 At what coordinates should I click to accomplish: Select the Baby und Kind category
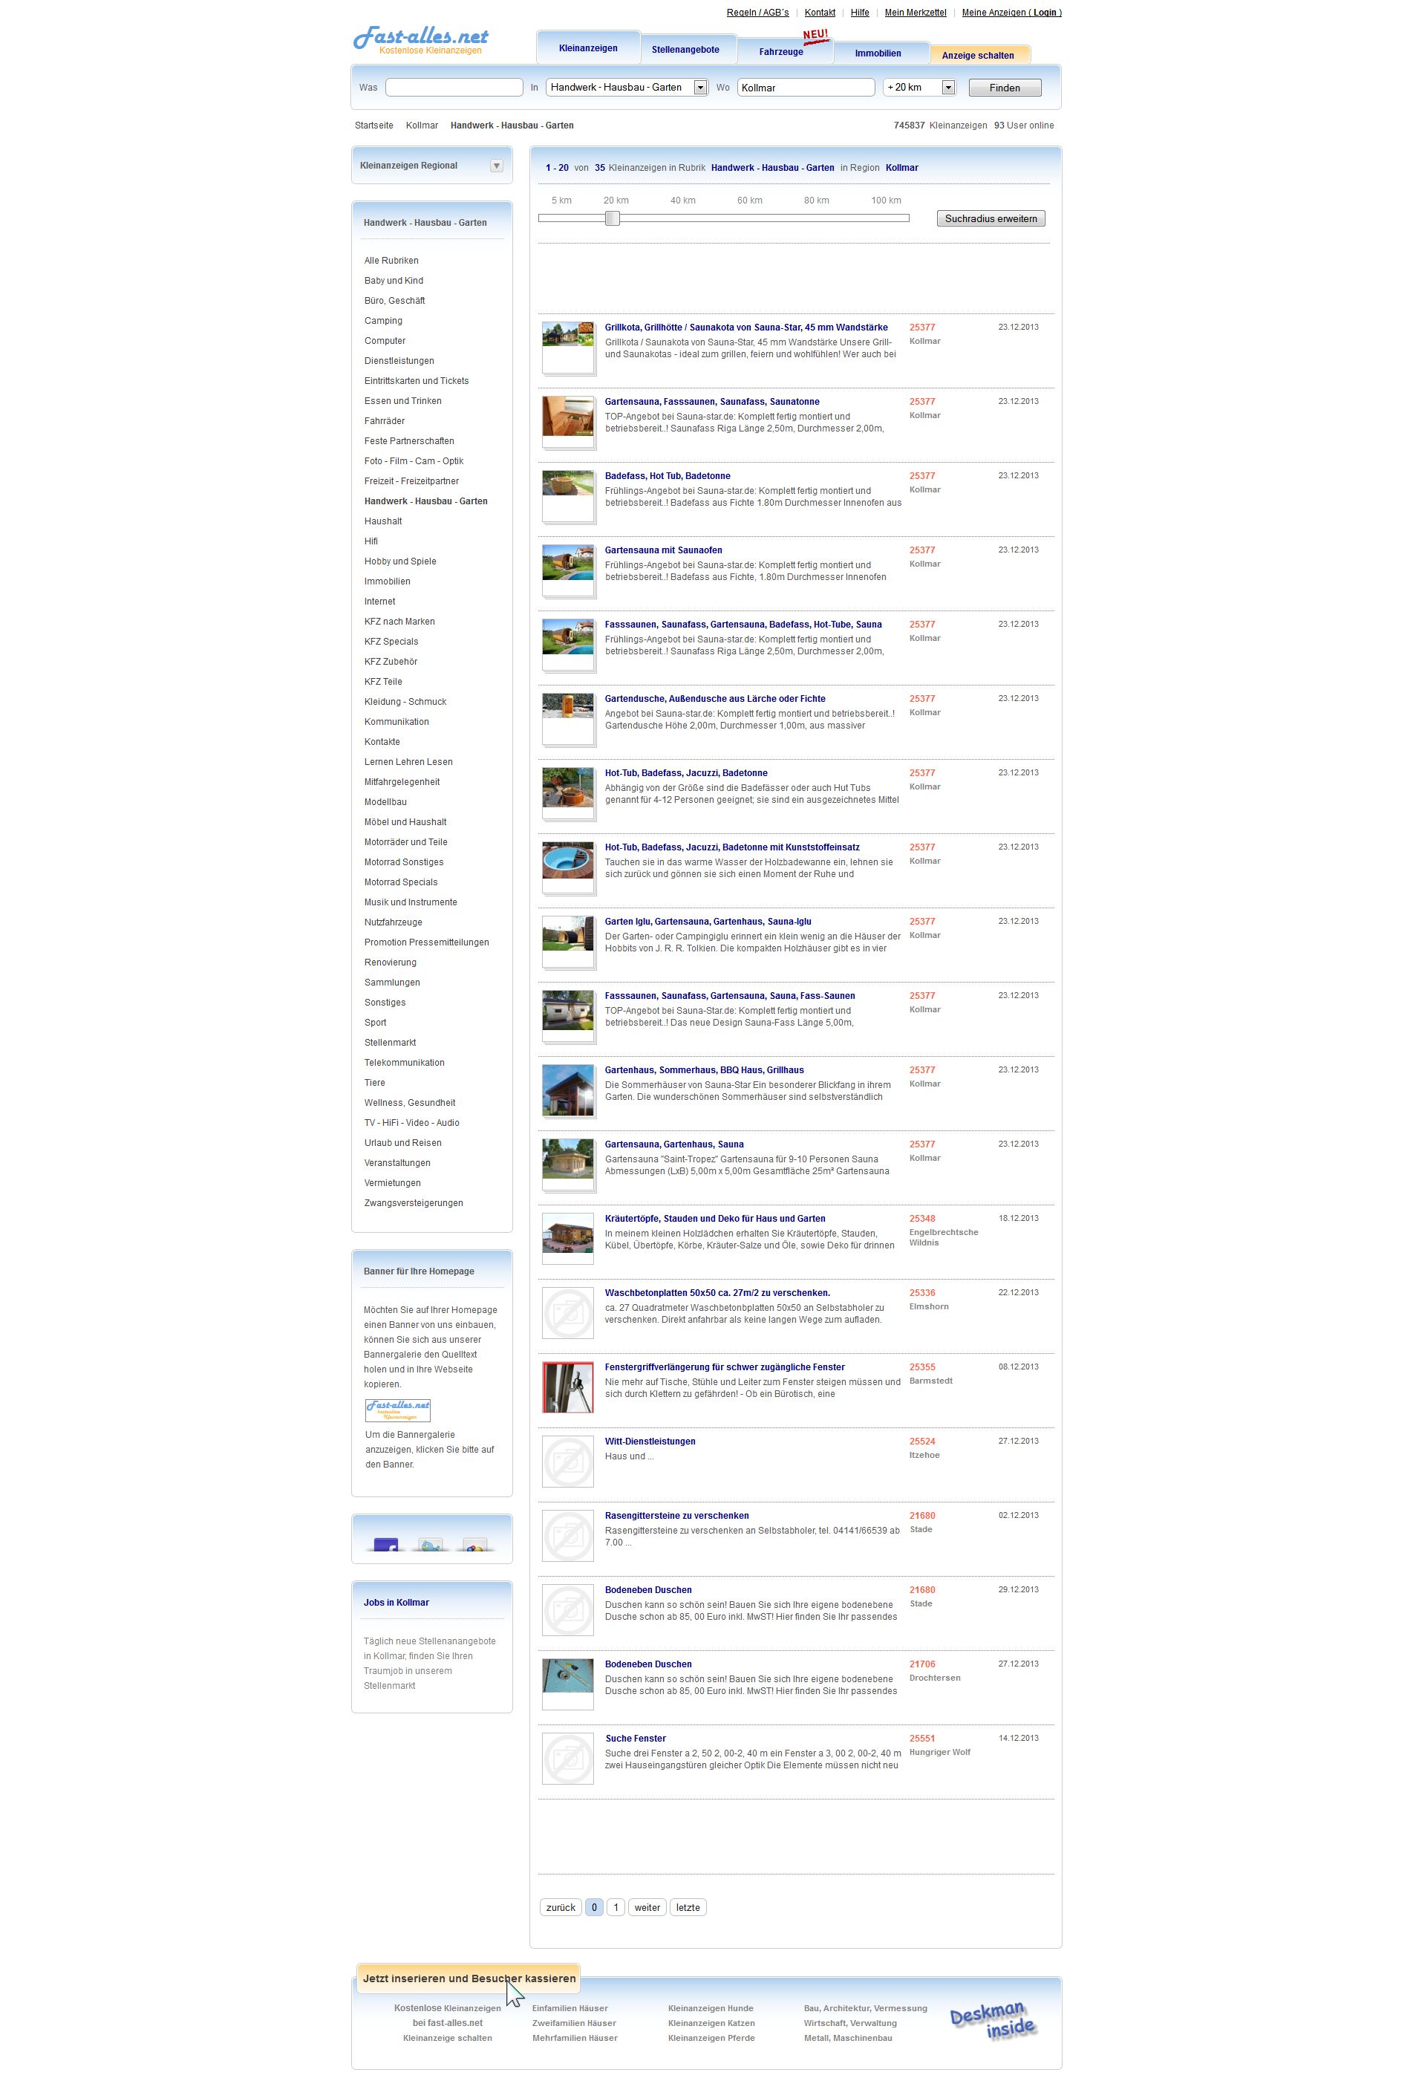click(394, 281)
